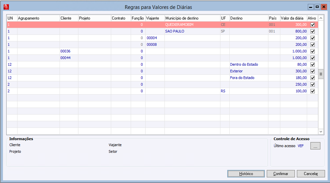
Task: Toggle Ativo checkbox for cliente 00044 row
Action: 313,58
